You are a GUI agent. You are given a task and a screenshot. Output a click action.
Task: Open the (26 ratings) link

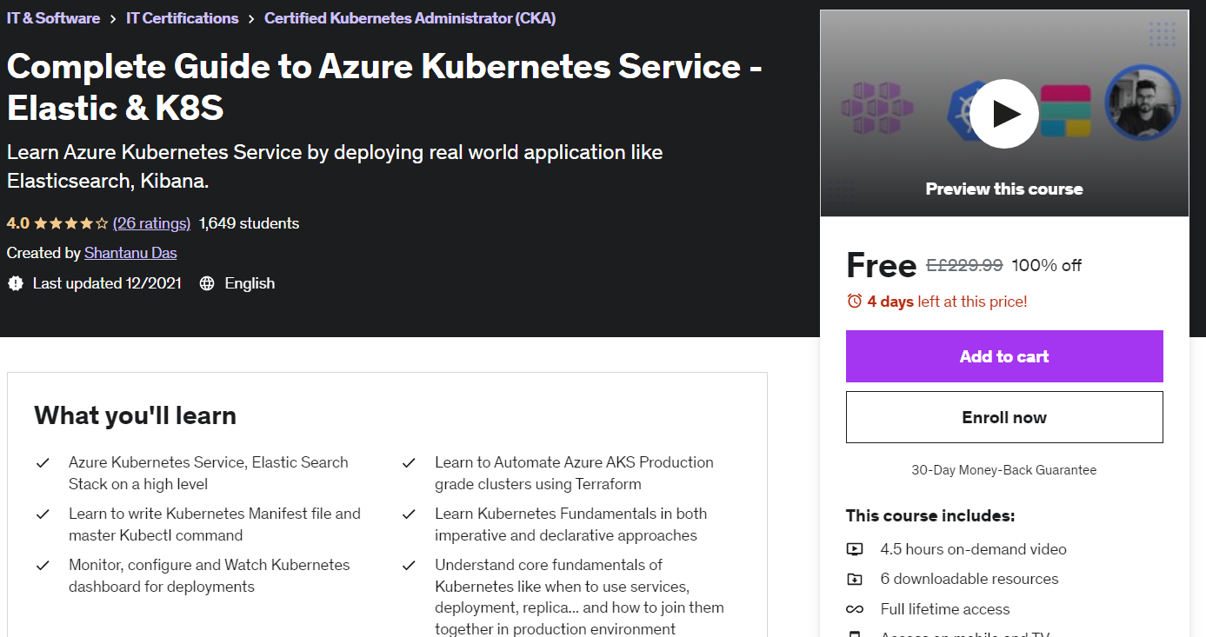pos(151,223)
